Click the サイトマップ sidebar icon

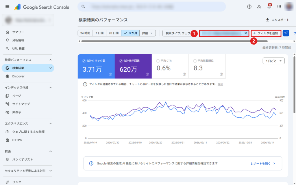[x=7, y=104]
